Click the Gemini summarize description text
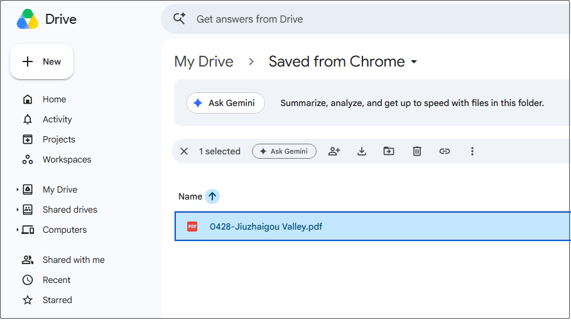 click(x=412, y=103)
